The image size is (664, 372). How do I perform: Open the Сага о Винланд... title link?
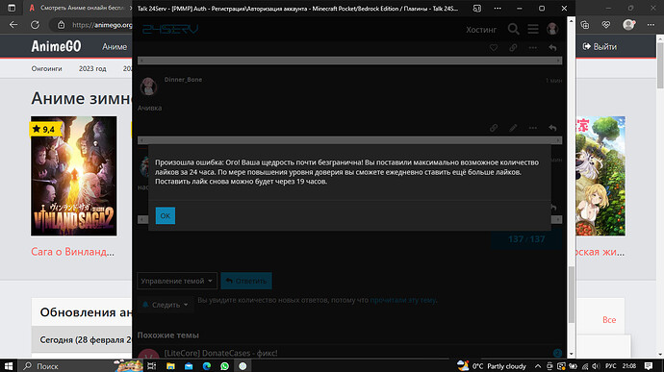(x=72, y=252)
